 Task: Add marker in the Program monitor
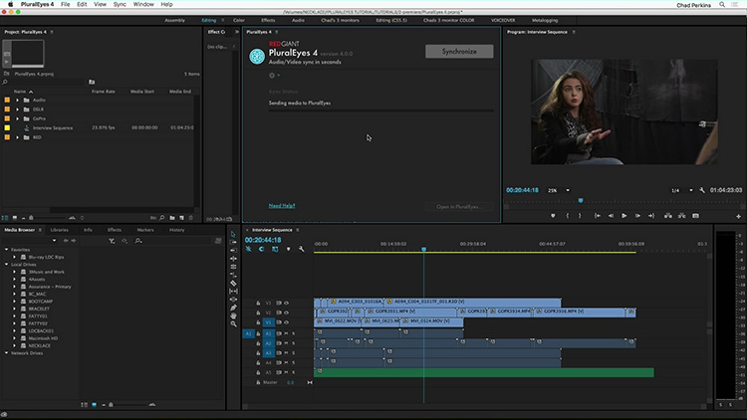pyautogui.click(x=553, y=216)
